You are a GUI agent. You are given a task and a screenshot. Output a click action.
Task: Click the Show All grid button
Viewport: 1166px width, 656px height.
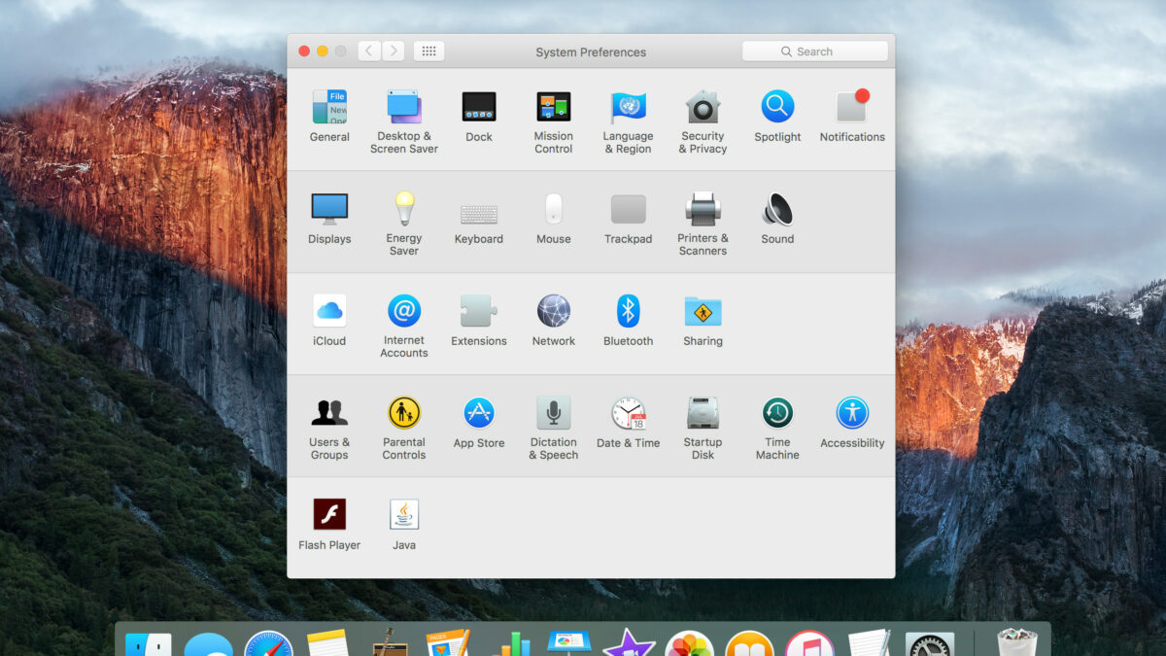tap(429, 52)
